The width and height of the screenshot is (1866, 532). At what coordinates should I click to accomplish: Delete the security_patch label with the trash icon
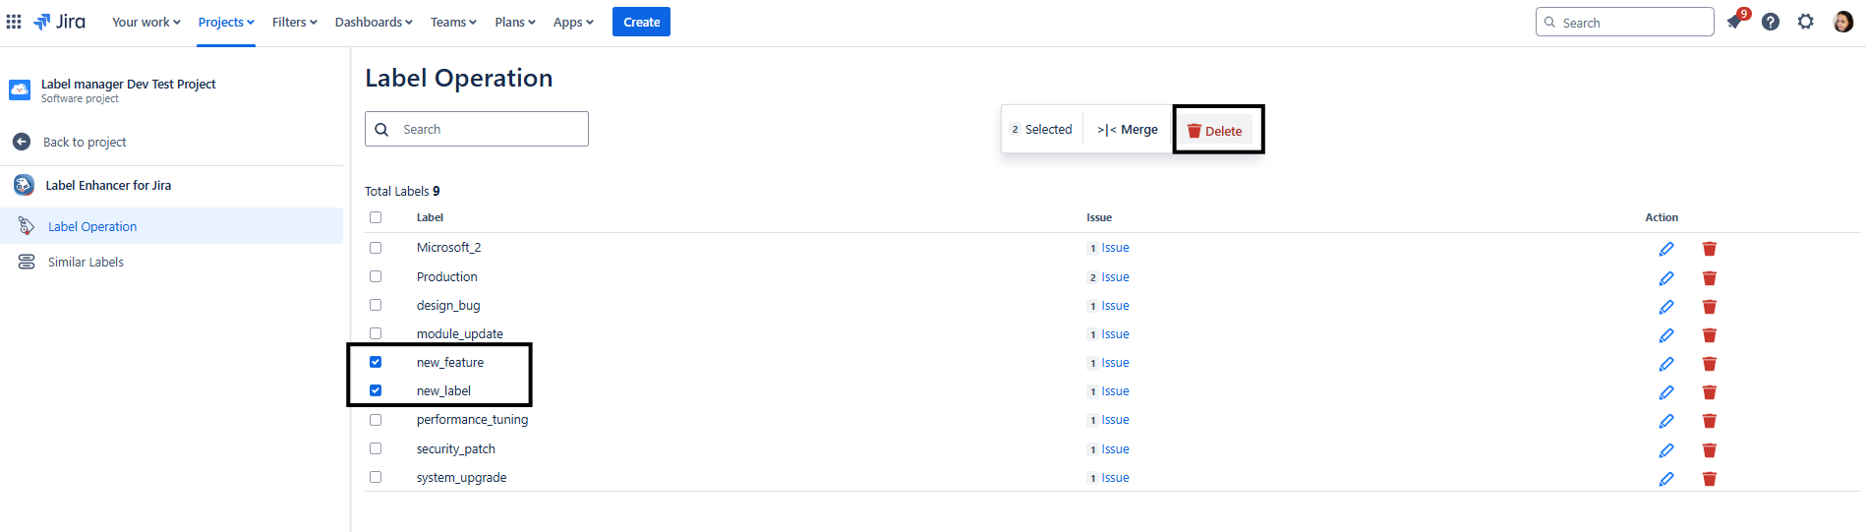click(x=1710, y=450)
